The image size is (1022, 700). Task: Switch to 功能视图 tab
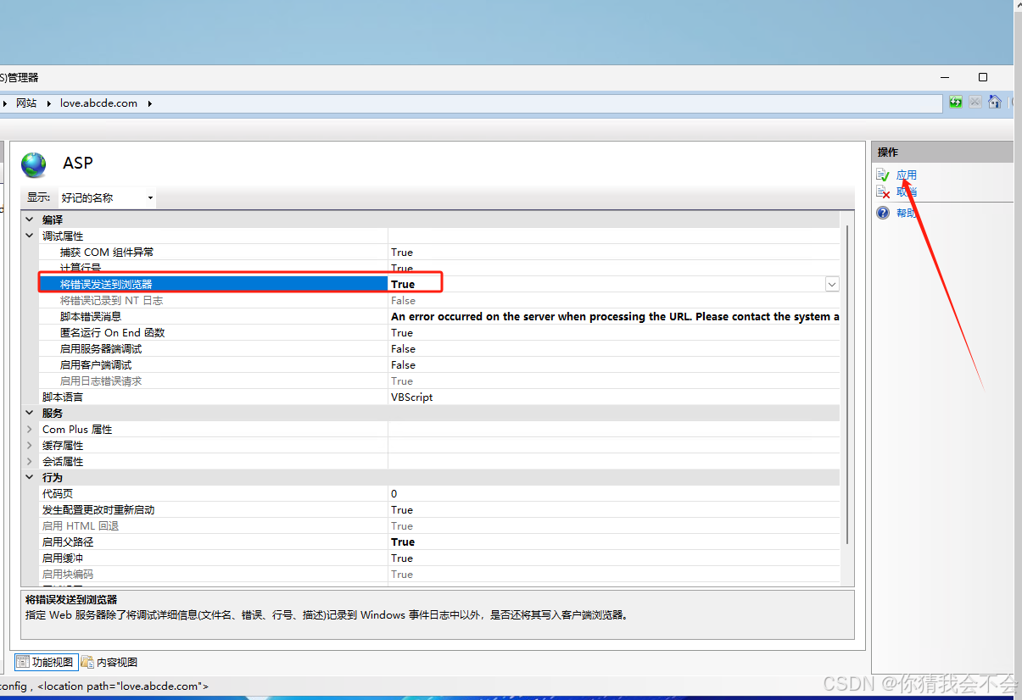coord(47,662)
